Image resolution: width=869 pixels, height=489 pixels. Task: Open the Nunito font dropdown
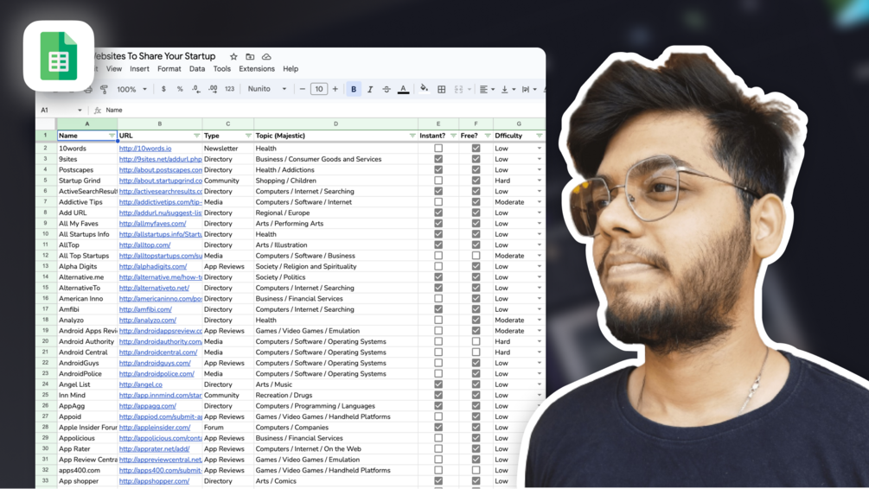click(x=267, y=89)
